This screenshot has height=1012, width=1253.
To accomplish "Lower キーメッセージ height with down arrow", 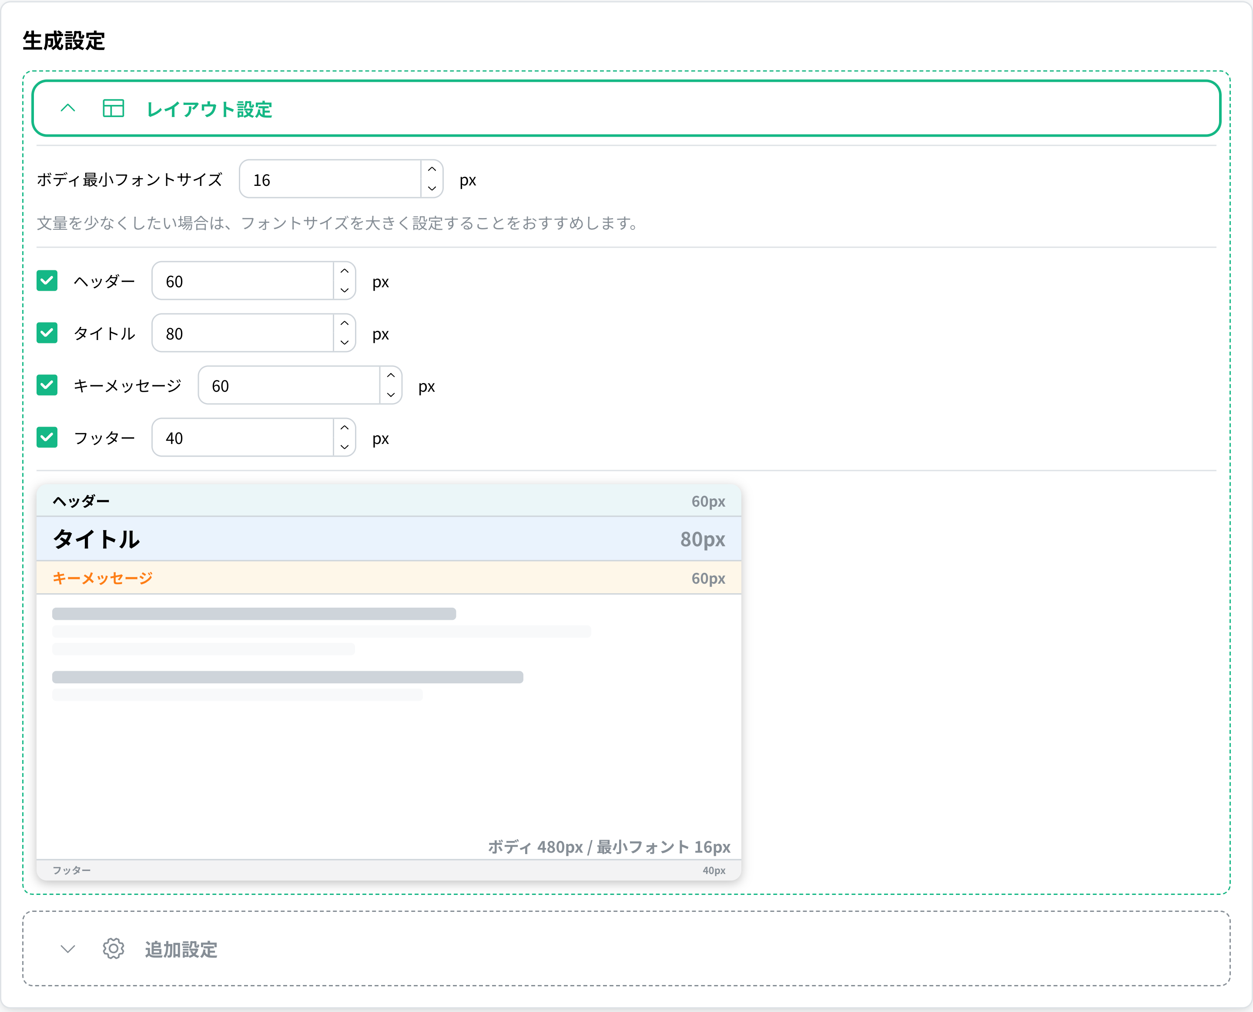I will point(391,395).
